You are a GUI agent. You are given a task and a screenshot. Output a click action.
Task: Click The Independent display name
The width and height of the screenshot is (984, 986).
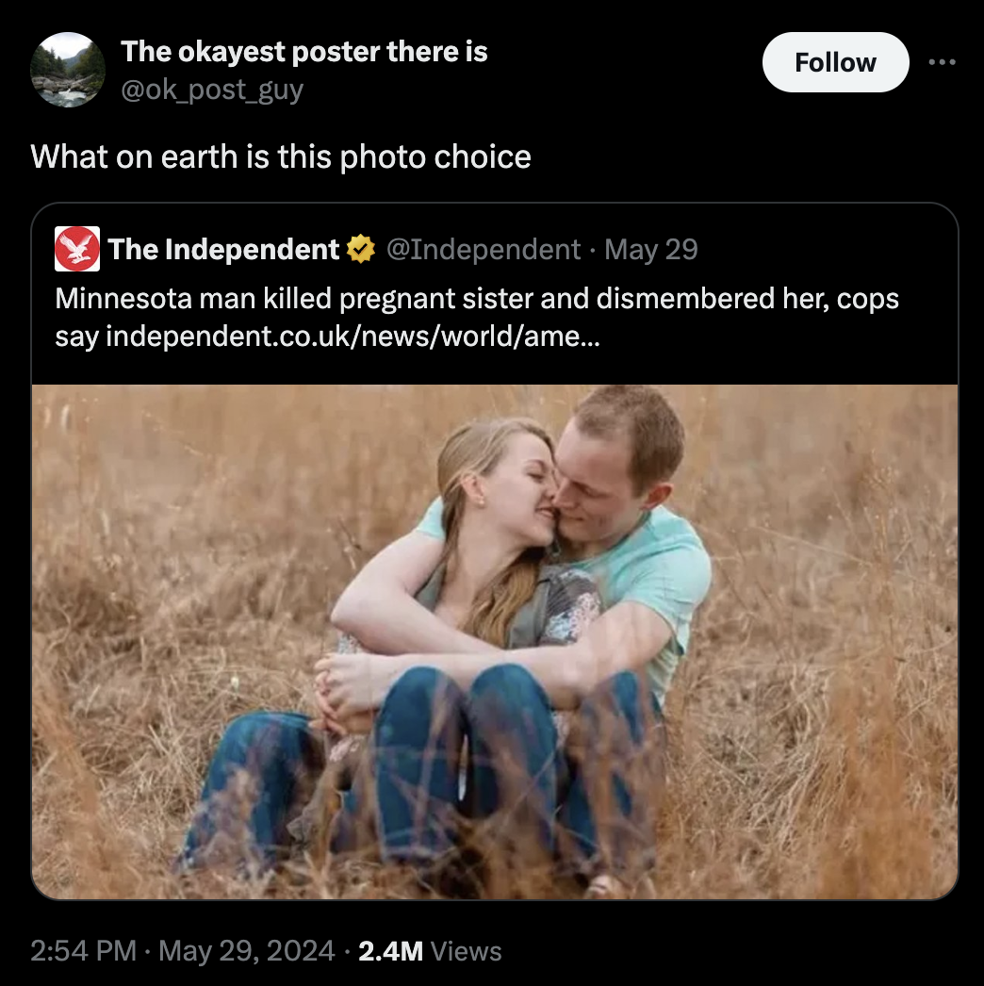(x=221, y=248)
